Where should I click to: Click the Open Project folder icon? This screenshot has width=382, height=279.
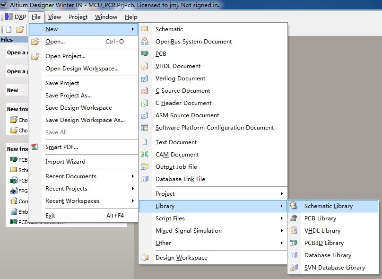(x=35, y=56)
